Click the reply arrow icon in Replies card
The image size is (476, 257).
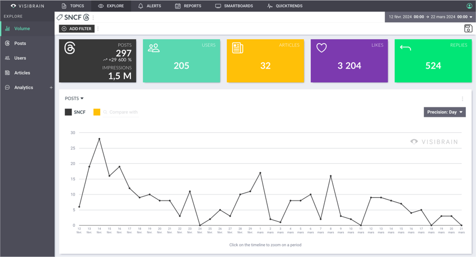coord(405,47)
